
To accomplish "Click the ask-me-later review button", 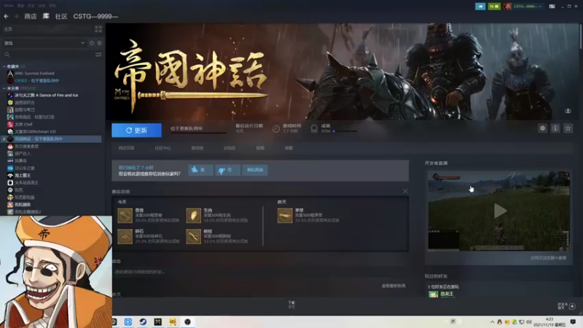I will pyautogui.click(x=254, y=170).
